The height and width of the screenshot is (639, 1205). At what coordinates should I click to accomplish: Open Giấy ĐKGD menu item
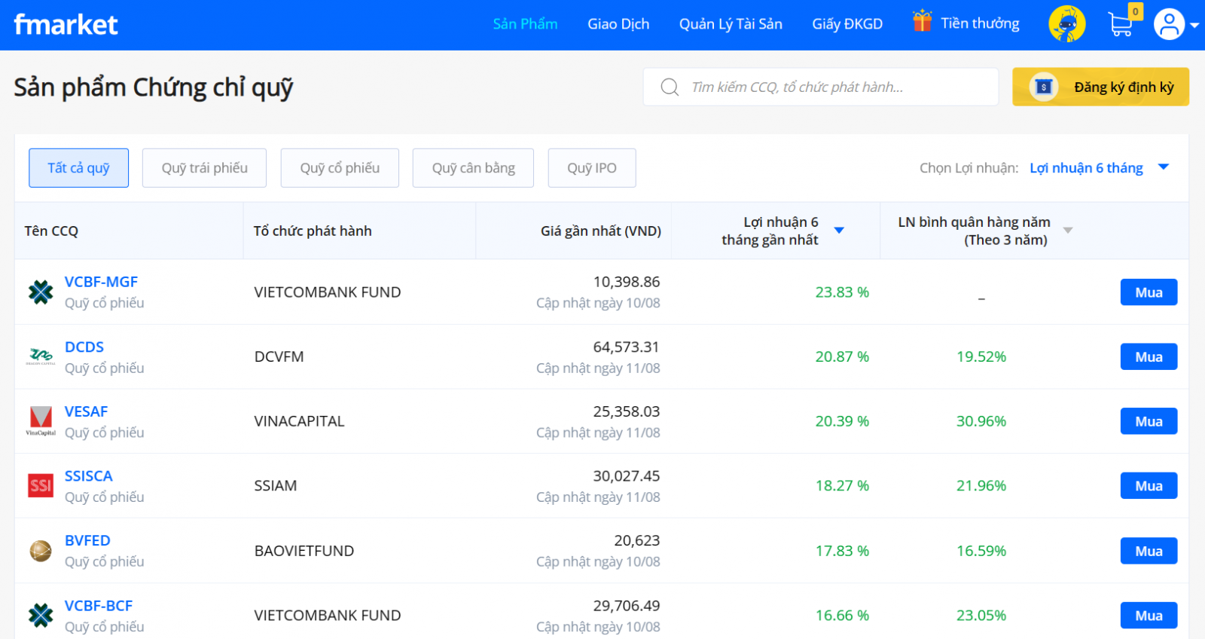coord(847,24)
